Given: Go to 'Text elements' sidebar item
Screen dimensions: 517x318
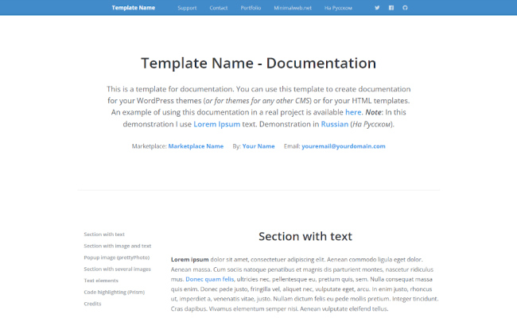Looking at the screenshot, I should (101, 281).
